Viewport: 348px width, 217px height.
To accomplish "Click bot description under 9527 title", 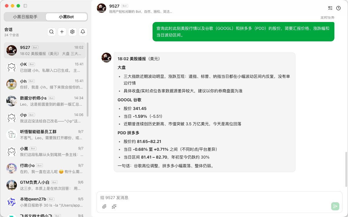I will pos(141,12).
